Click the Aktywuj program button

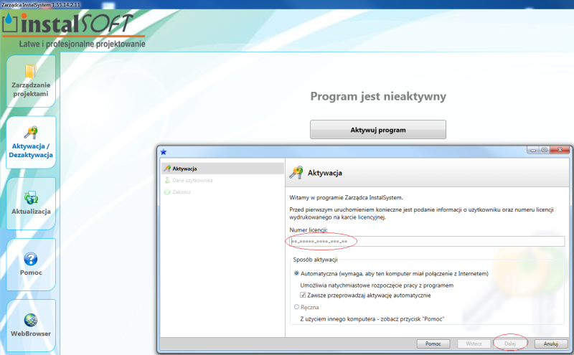(x=378, y=130)
